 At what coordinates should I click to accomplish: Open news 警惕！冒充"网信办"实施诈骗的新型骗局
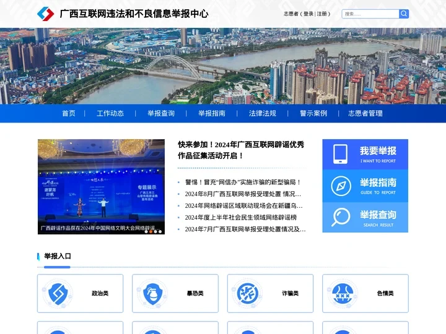coord(243,182)
